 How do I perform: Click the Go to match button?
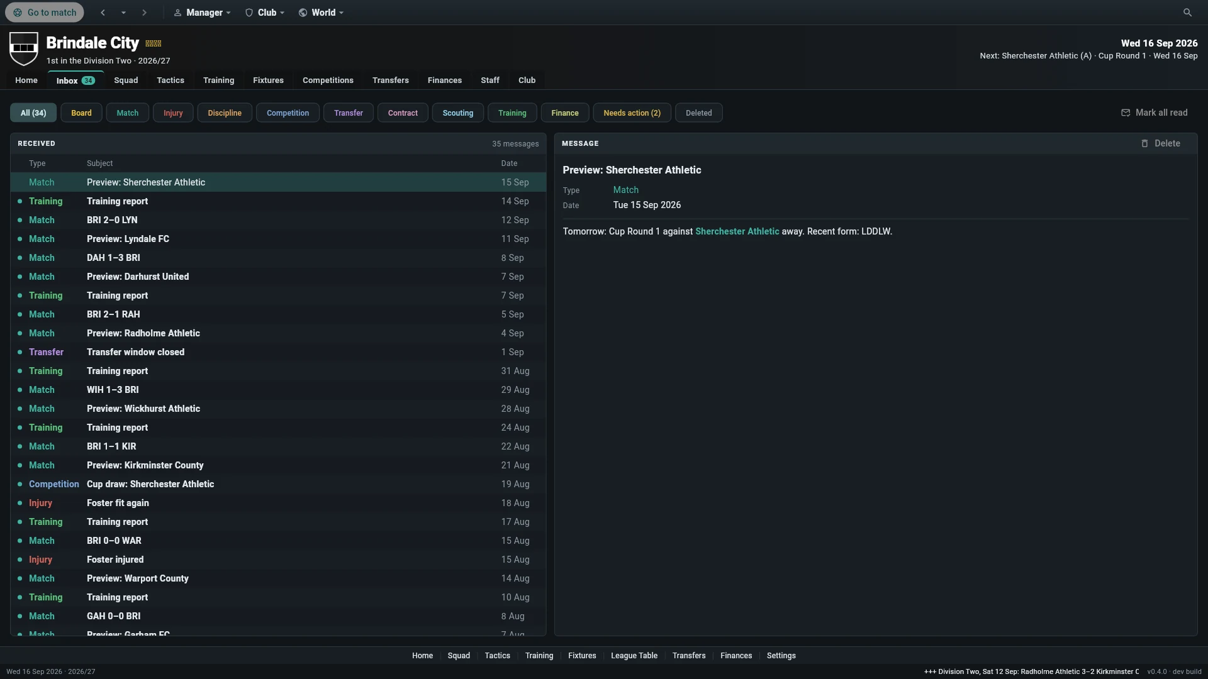pos(45,13)
